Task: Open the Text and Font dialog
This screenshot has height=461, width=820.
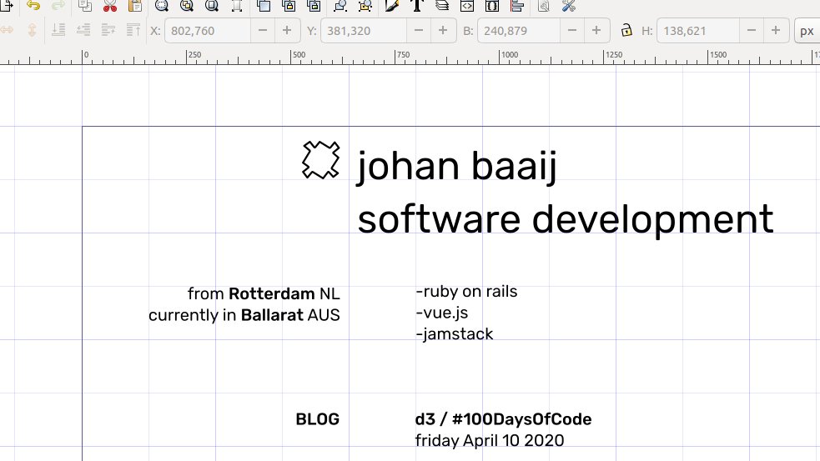Action: pyautogui.click(x=417, y=5)
